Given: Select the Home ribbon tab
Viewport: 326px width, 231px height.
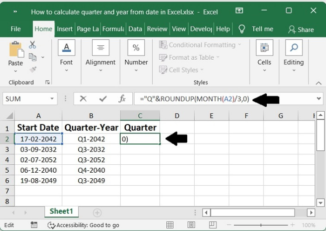Looking at the screenshot, I should [x=43, y=29].
